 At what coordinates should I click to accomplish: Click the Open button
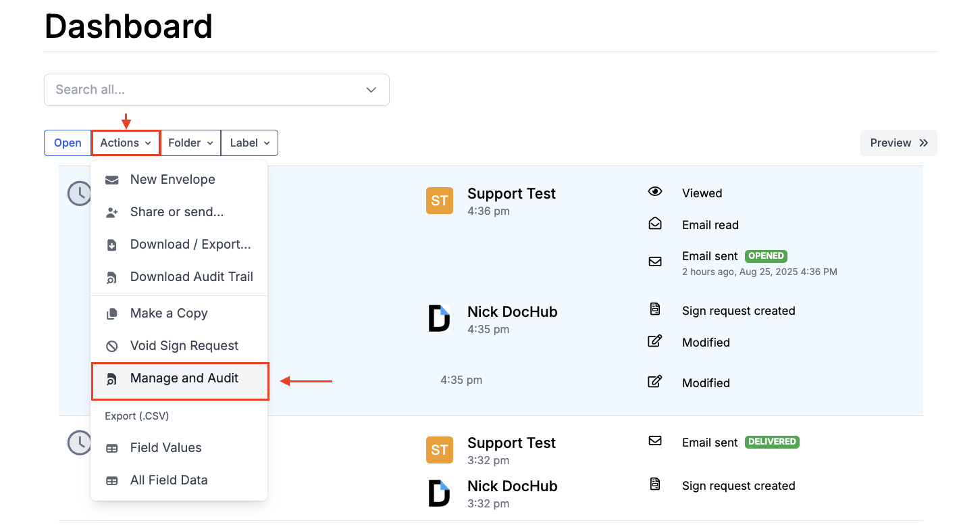pos(68,143)
